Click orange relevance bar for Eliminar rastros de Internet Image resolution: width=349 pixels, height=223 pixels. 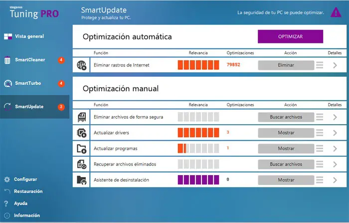point(198,65)
